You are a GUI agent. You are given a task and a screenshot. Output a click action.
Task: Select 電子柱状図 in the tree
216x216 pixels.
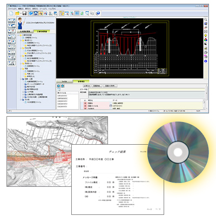coord(31,86)
